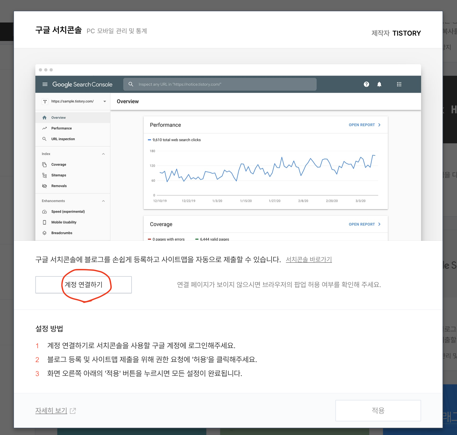Viewport: 457px width, 435px height.
Task: Select Speed (experimental) in the sidebar
Action: 73,212
